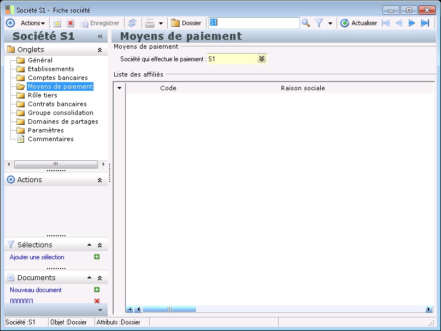Go to the last record arrow
This screenshot has width=441, height=331.
(x=425, y=23)
